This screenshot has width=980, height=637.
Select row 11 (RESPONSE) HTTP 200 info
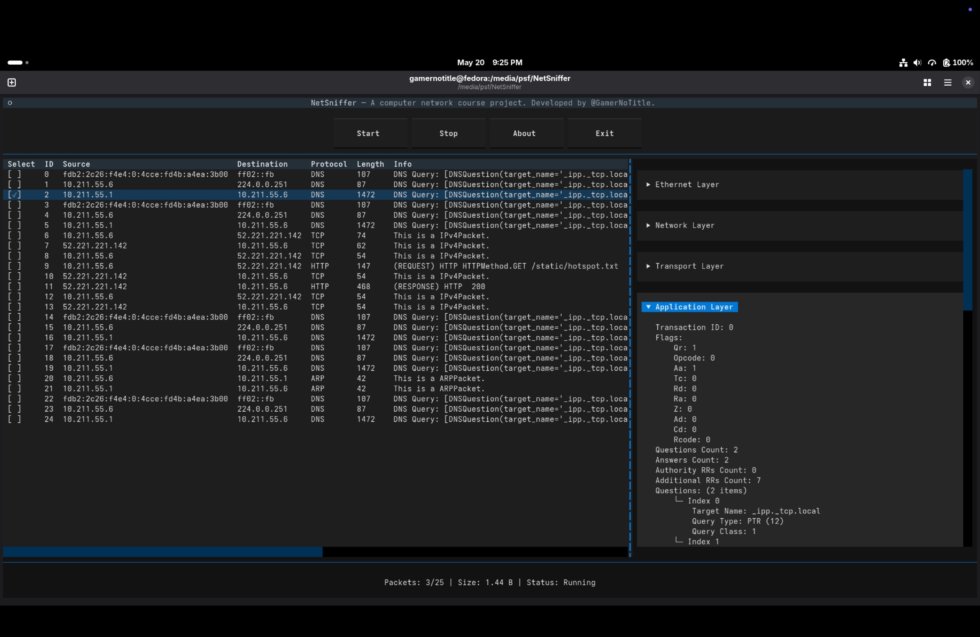[x=439, y=287]
